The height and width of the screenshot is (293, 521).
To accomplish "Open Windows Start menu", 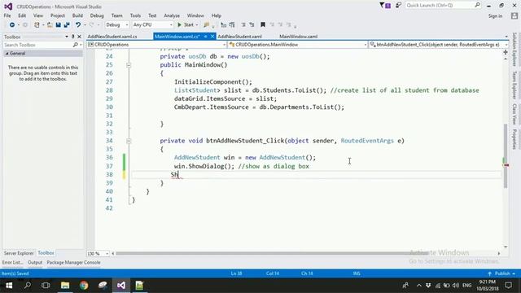I will tap(9, 286).
